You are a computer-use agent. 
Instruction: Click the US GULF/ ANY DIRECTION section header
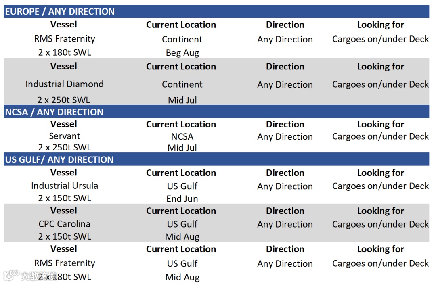click(x=59, y=159)
